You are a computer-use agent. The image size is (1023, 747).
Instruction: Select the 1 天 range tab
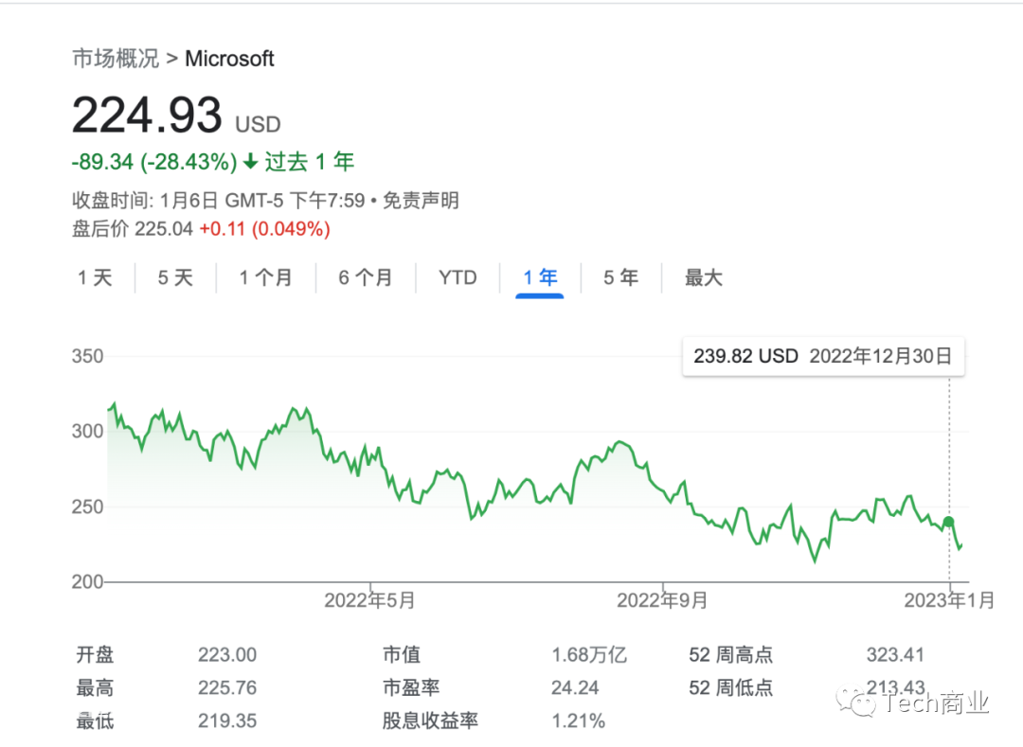tap(96, 277)
